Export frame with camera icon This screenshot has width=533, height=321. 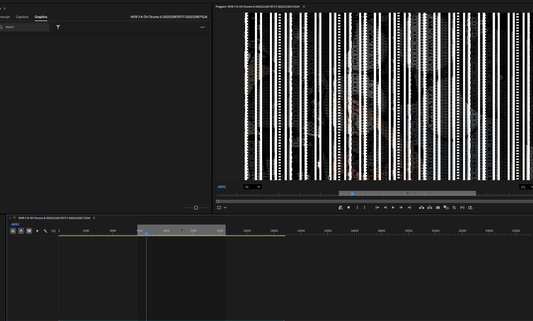coord(438,208)
